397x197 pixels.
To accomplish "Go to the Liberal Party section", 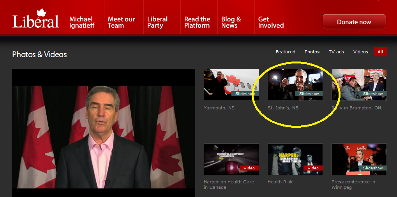I will [x=157, y=22].
